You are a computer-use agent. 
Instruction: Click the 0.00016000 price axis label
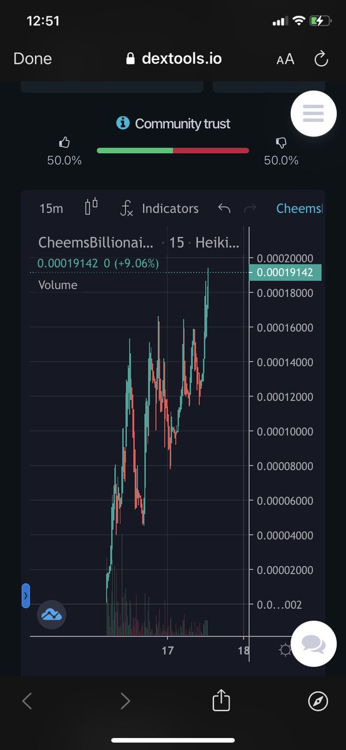tap(285, 327)
